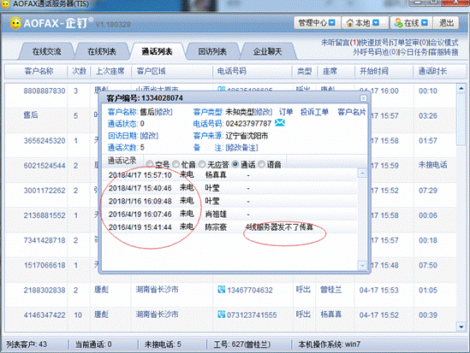Click the phone icon next to 13467704632

point(221,289)
